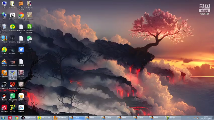
Task: Open the image file named 13714498
Action: pyautogui.click(x=13, y=51)
